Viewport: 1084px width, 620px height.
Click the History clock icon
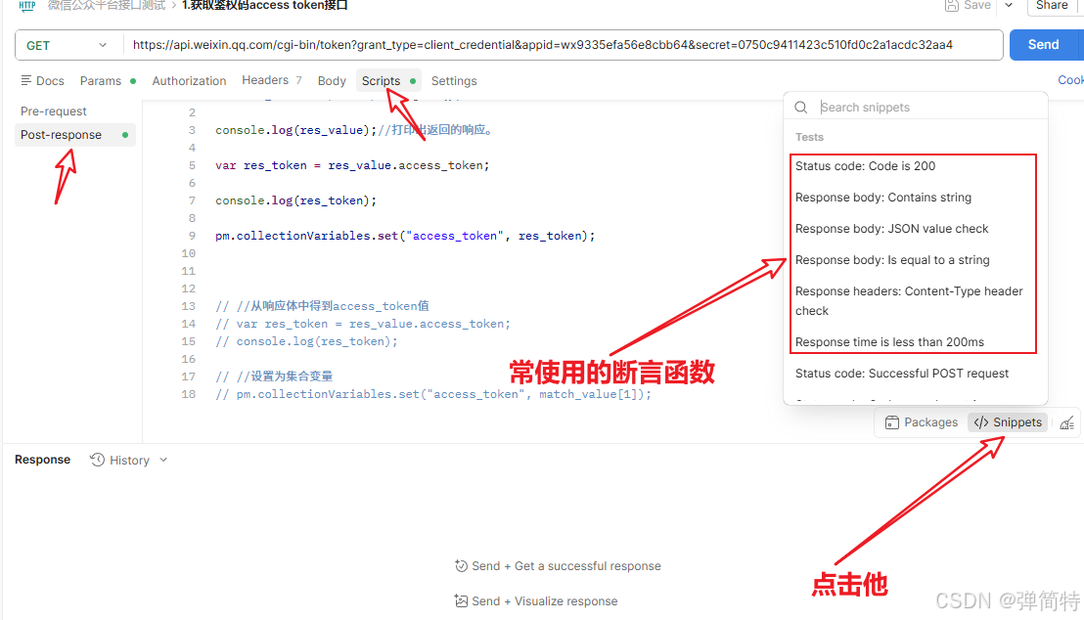pyautogui.click(x=98, y=460)
